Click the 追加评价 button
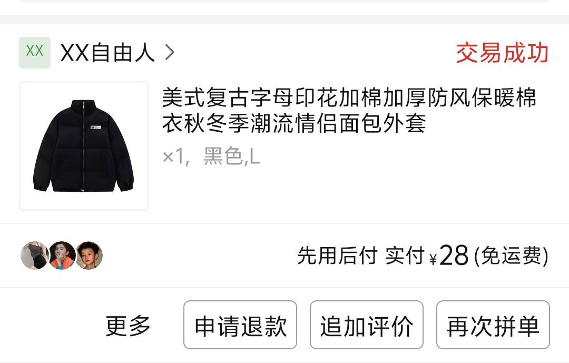 coord(367,325)
